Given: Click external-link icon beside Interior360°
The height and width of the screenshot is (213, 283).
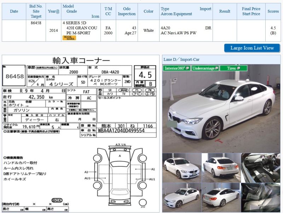Looking at the screenshot, I should click(187, 68).
